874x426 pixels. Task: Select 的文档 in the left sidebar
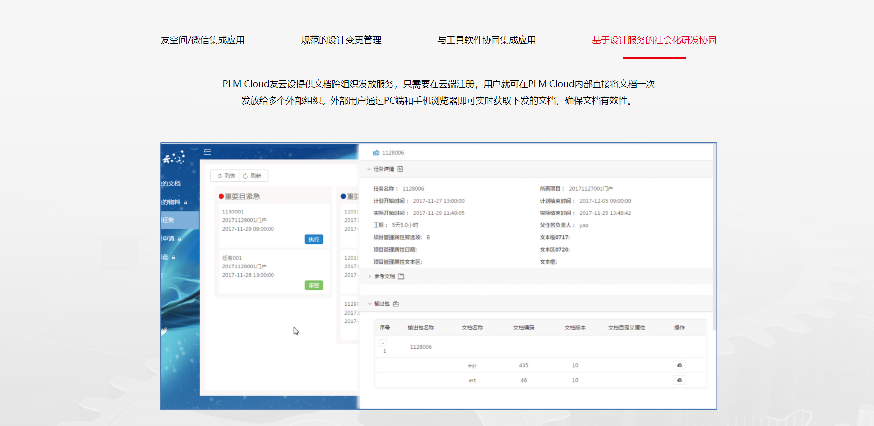[171, 184]
